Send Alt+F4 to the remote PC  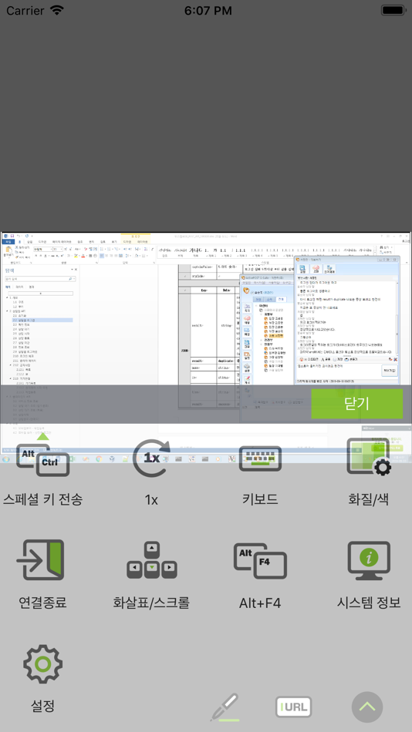[x=260, y=575]
